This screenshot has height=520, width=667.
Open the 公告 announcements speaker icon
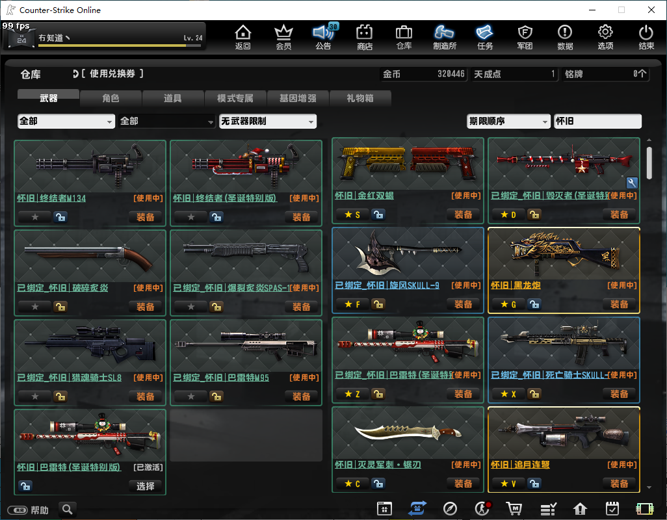pos(324,37)
